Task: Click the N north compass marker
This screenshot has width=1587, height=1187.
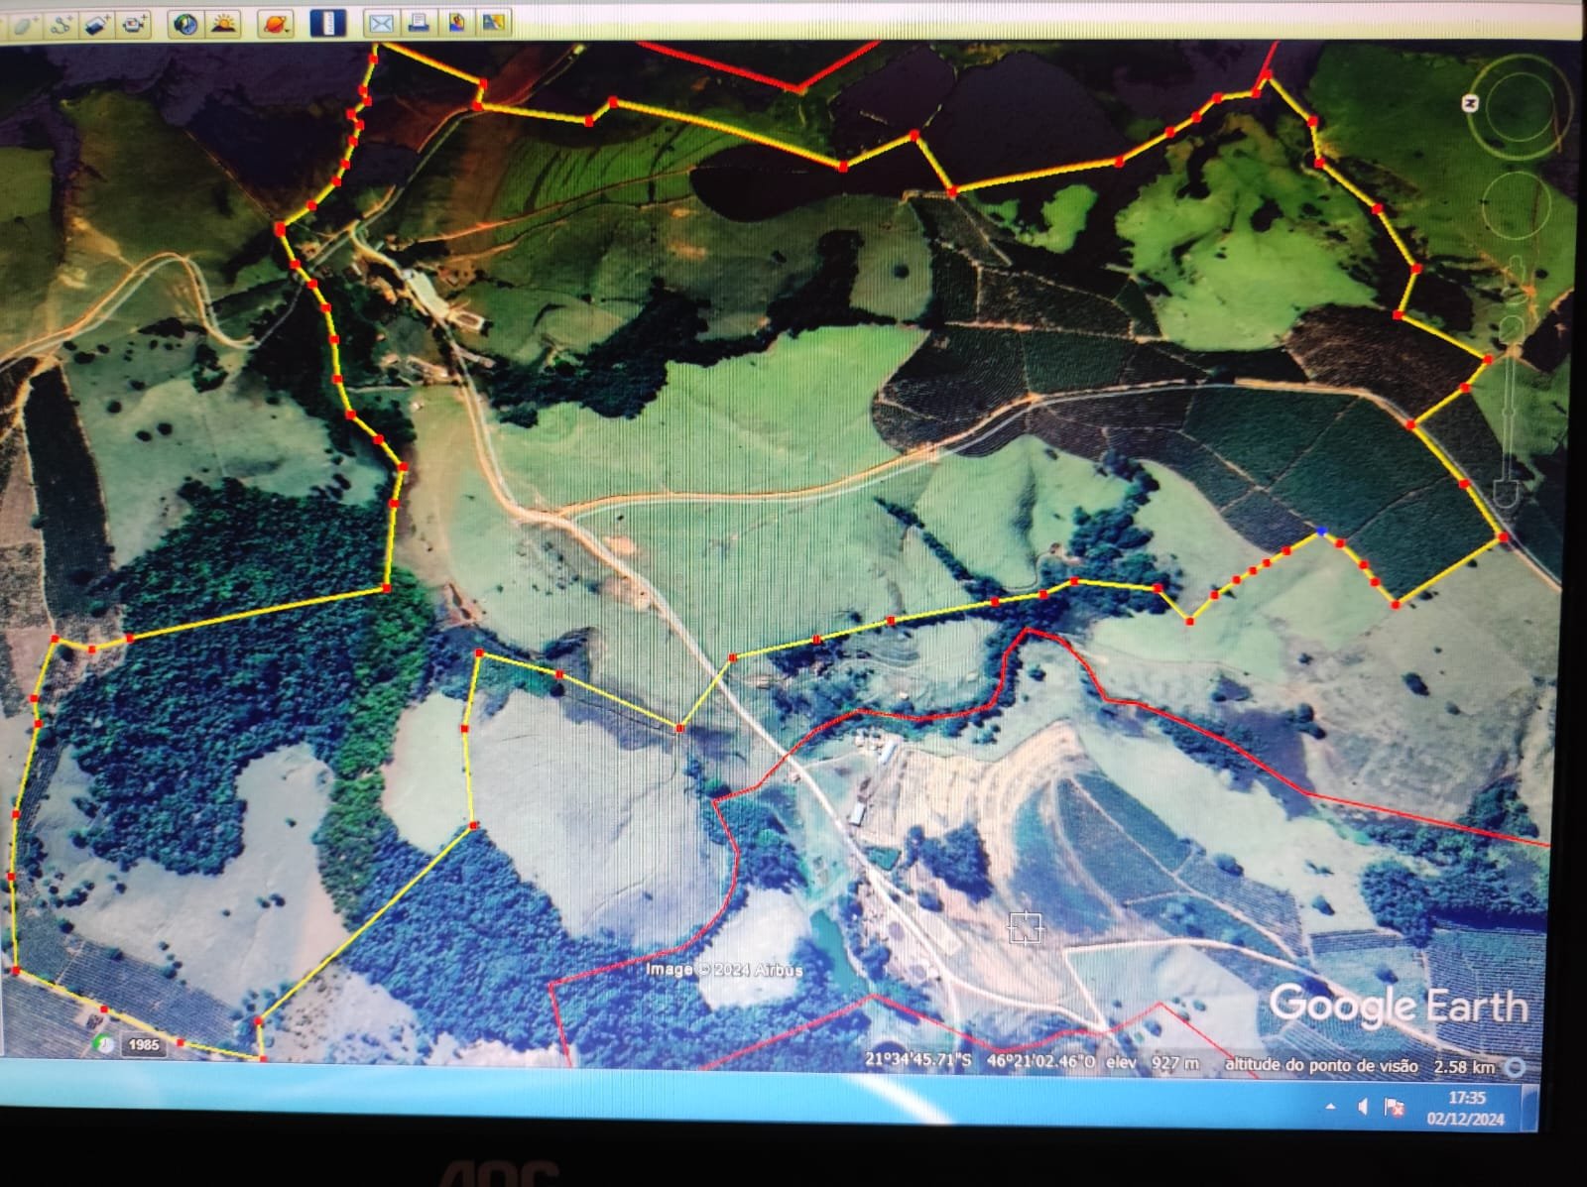Action: click(x=1470, y=103)
